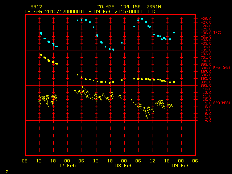Select the -33.0 temperature tick label
Image resolution: width=232 pixels, height=174 pixels.
pyautogui.click(x=206, y=43)
